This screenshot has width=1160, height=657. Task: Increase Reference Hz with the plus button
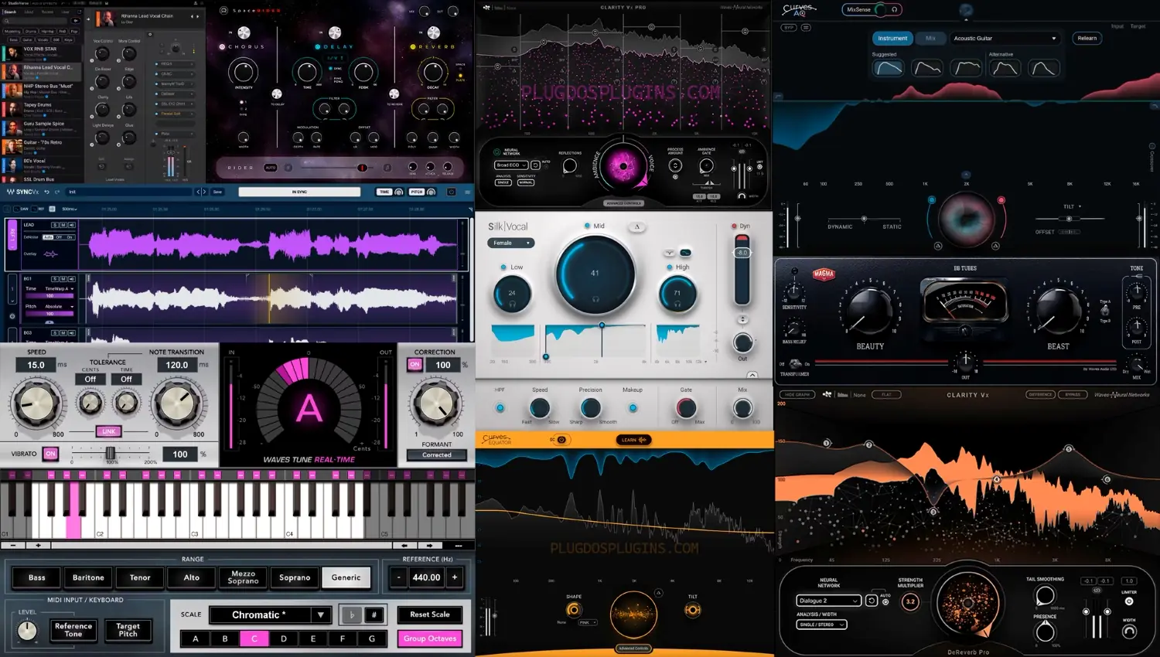pyautogui.click(x=455, y=577)
